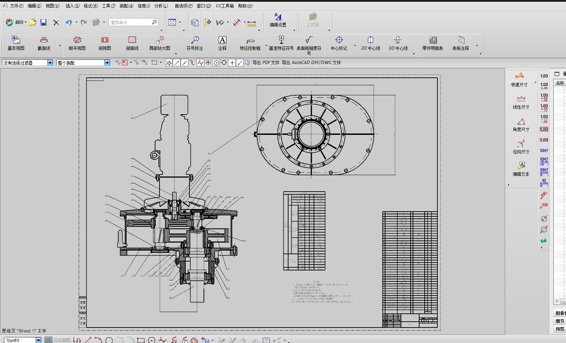Toggle the arc center snap point
Screen dimensions: 566x343
click(x=216, y=63)
